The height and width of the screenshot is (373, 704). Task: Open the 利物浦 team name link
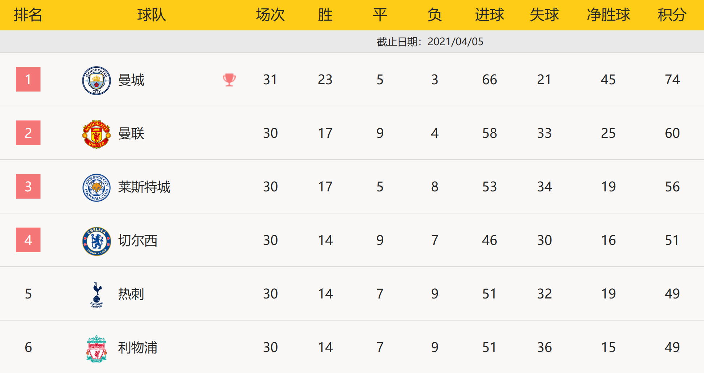(137, 348)
